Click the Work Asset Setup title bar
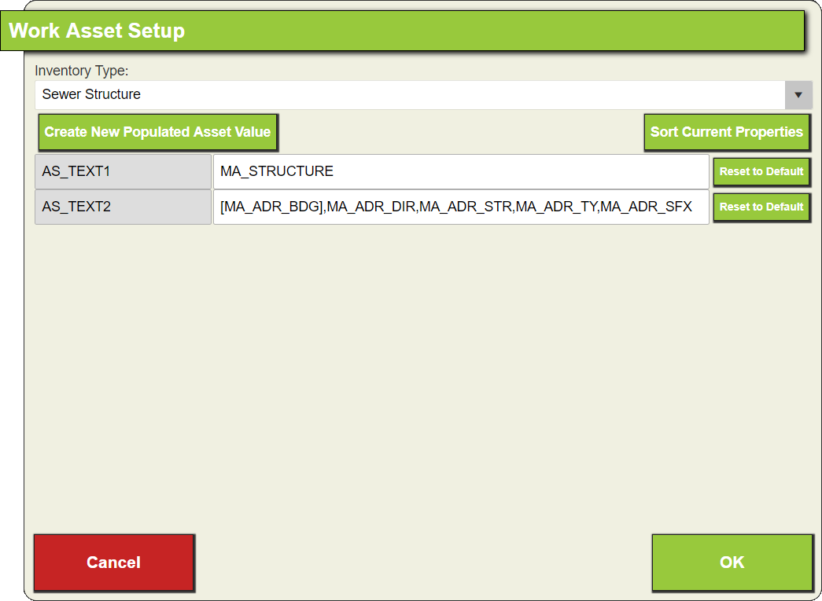Viewport: 822px width, 601px height. 402,31
